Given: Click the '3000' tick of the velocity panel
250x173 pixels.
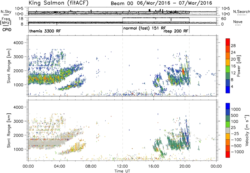Looking at the screenshot, I should point(18,121).
